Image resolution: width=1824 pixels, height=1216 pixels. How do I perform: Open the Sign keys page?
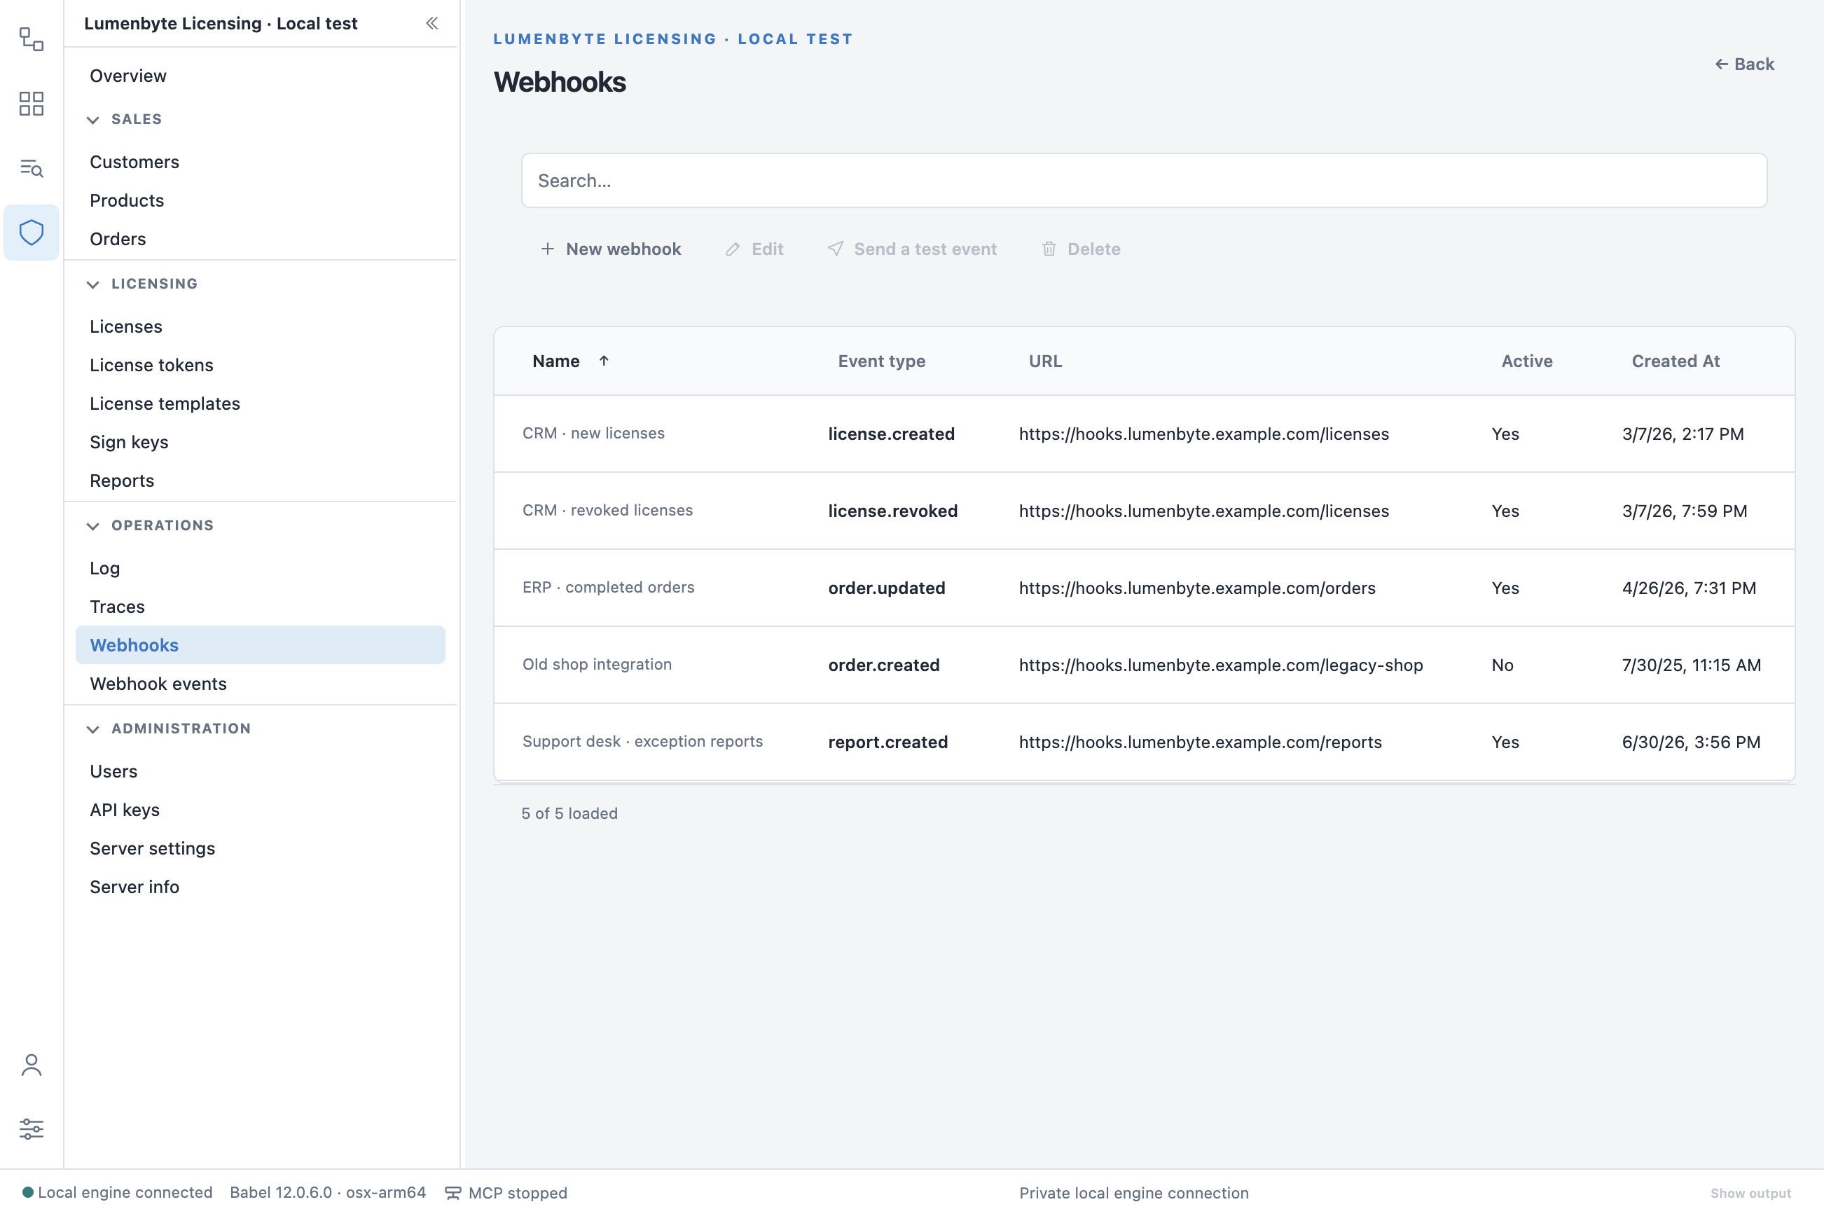(129, 442)
